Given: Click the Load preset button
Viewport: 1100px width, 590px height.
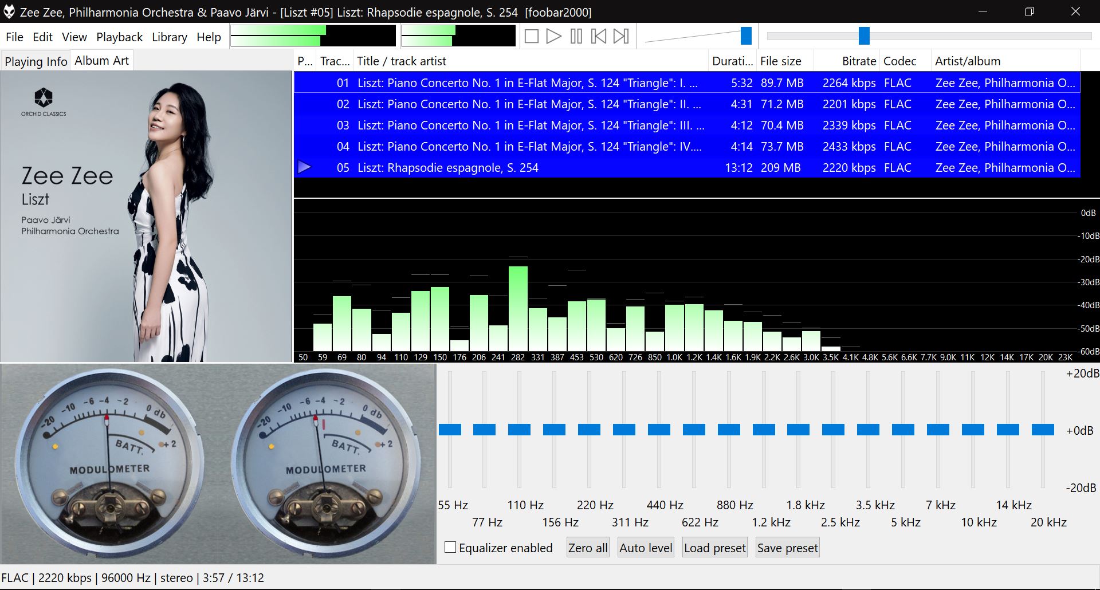Looking at the screenshot, I should pyautogui.click(x=715, y=548).
